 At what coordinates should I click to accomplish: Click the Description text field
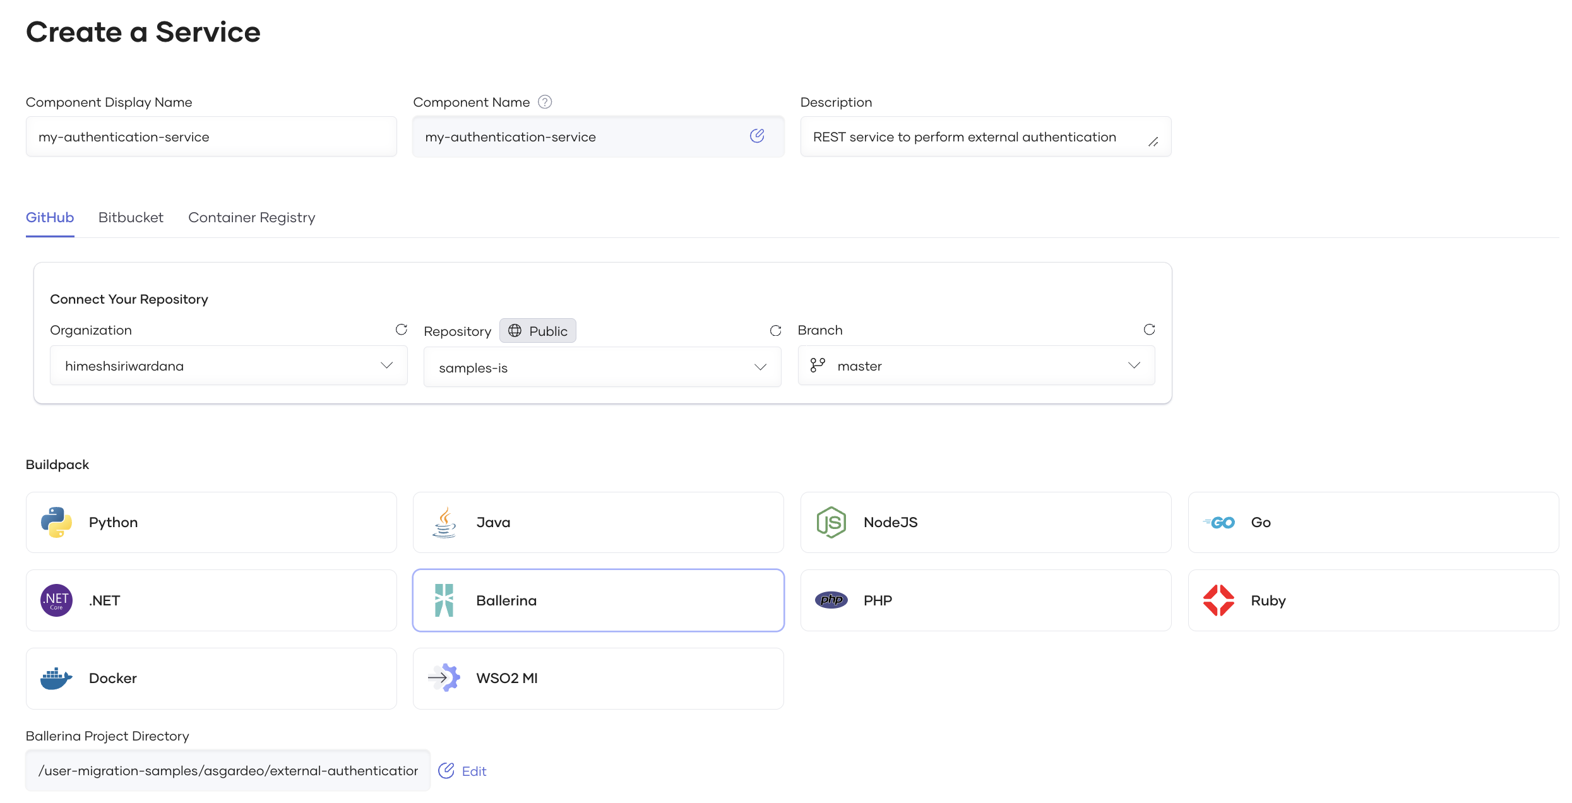point(986,136)
